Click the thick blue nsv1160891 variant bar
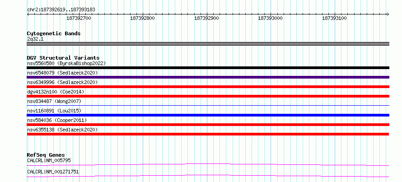This screenshot has width=402, height=182. (208, 115)
